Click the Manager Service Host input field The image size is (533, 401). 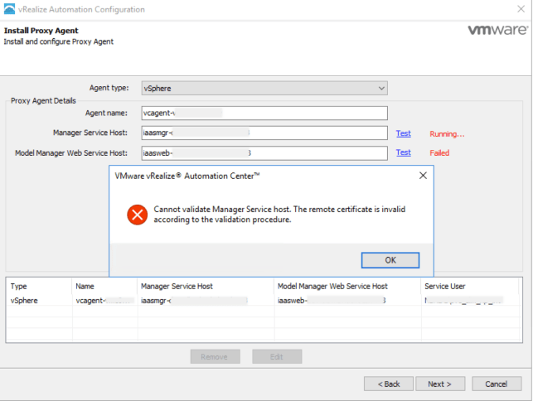coord(264,133)
